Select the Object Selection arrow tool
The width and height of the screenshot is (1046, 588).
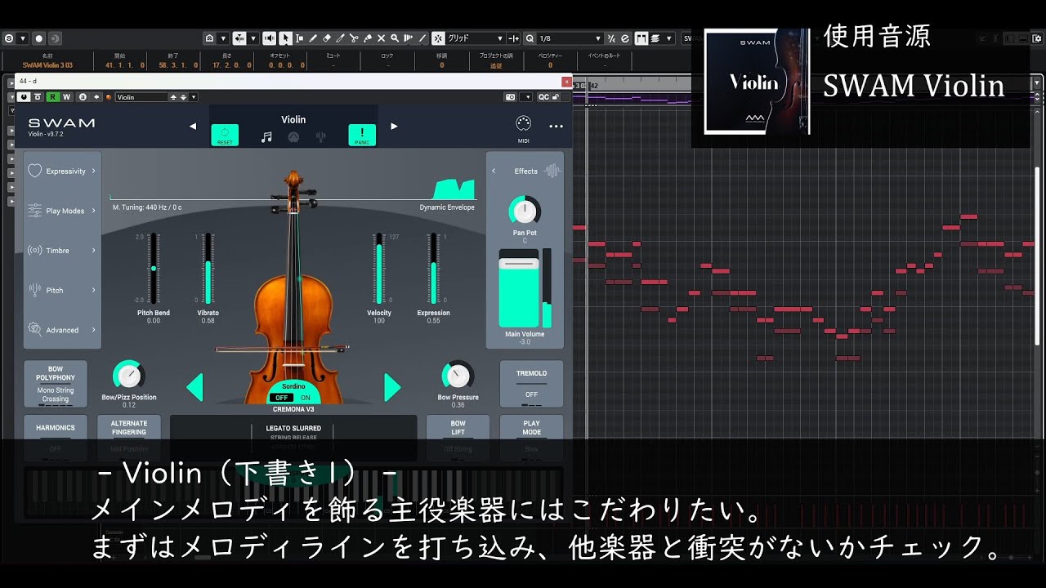point(285,38)
